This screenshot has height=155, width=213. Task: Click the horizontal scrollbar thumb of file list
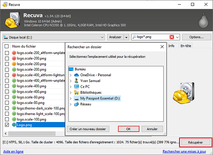(x=32, y=134)
